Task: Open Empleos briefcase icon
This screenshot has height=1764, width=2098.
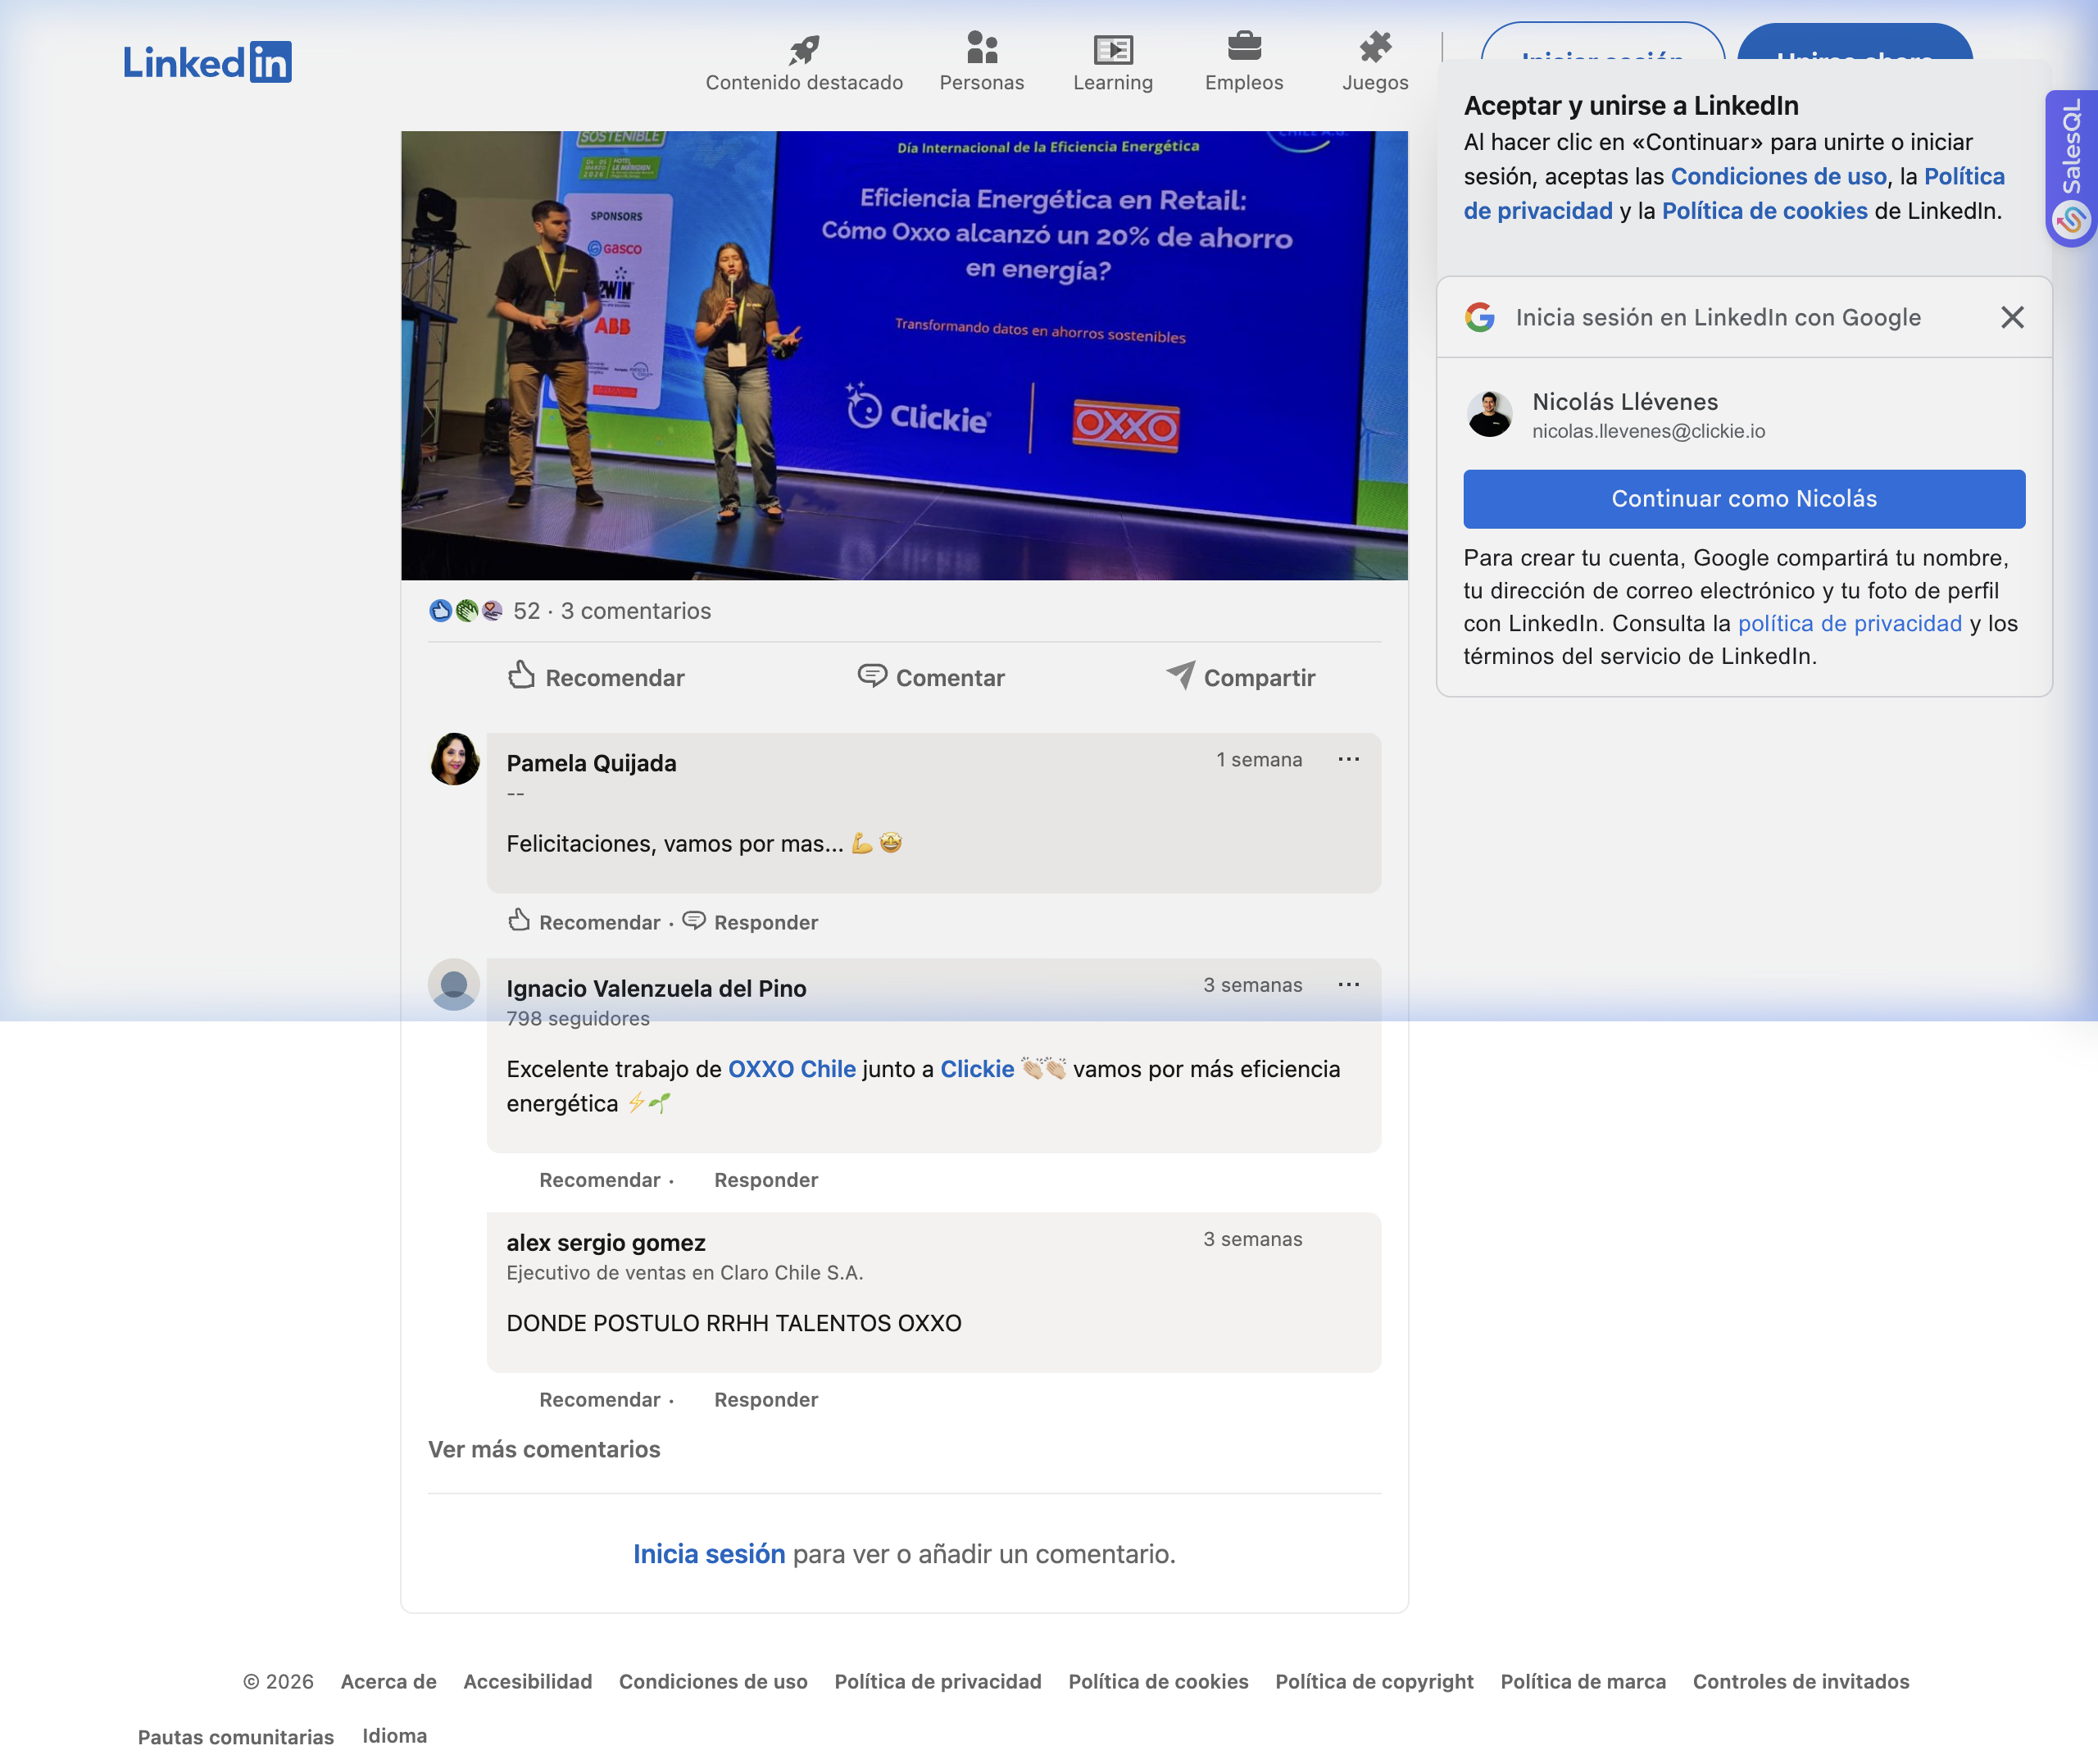Action: tap(1243, 47)
